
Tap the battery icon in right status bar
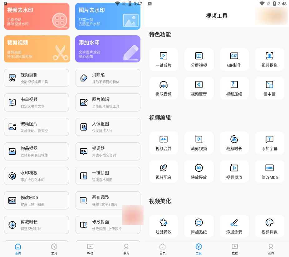[274, 3]
